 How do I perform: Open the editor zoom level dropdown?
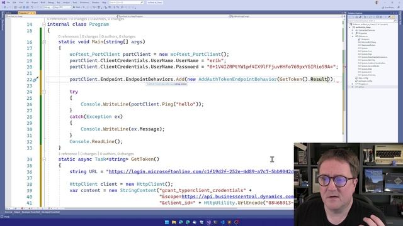pyautogui.click(x=8, y=208)
